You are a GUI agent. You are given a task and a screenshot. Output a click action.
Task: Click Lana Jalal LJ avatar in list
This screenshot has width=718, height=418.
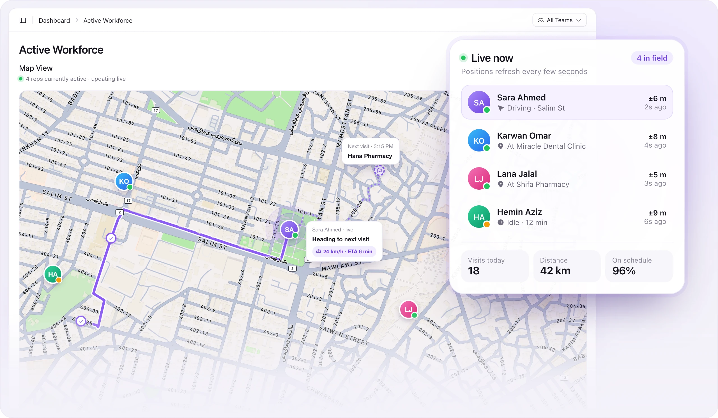[479, 179]
